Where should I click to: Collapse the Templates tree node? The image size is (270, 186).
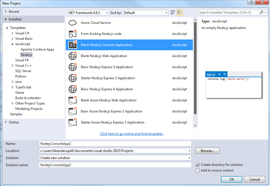point(7,28)
